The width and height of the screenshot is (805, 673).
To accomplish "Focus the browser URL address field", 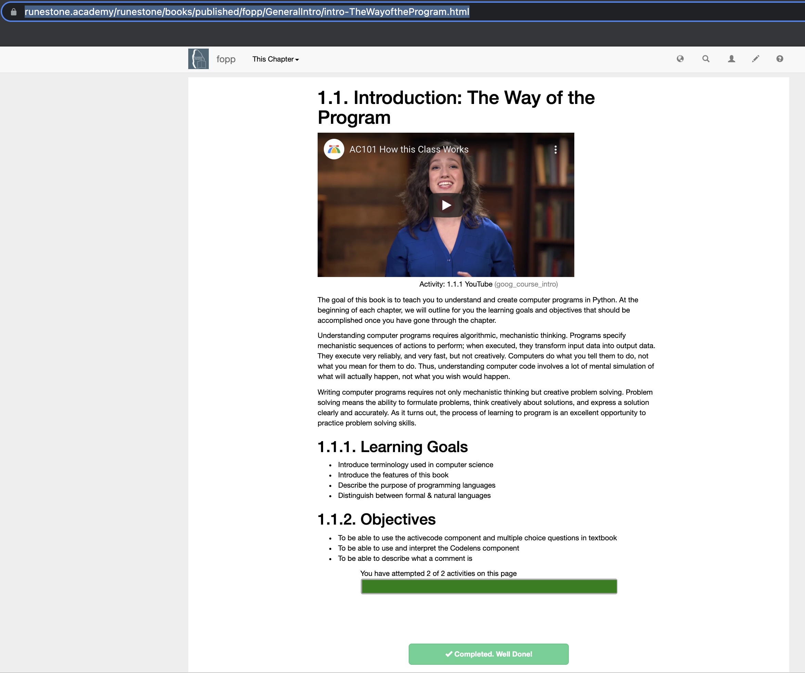I will (247, 12).
